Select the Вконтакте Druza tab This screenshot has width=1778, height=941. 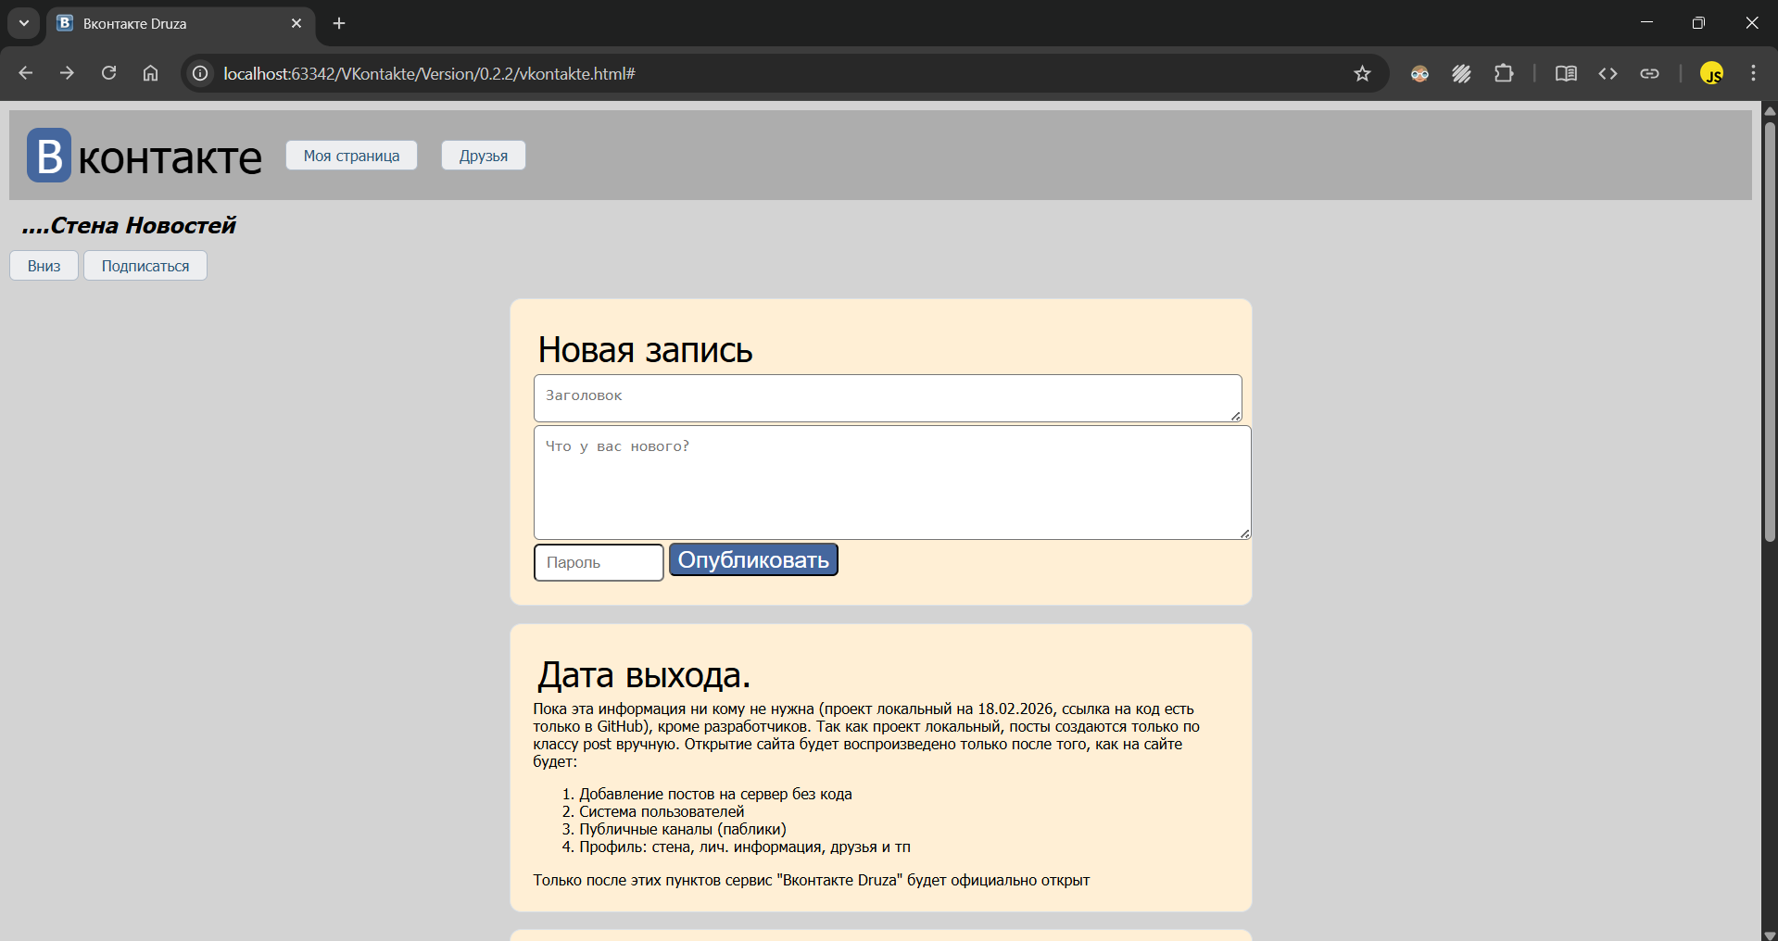coord(181,23)
